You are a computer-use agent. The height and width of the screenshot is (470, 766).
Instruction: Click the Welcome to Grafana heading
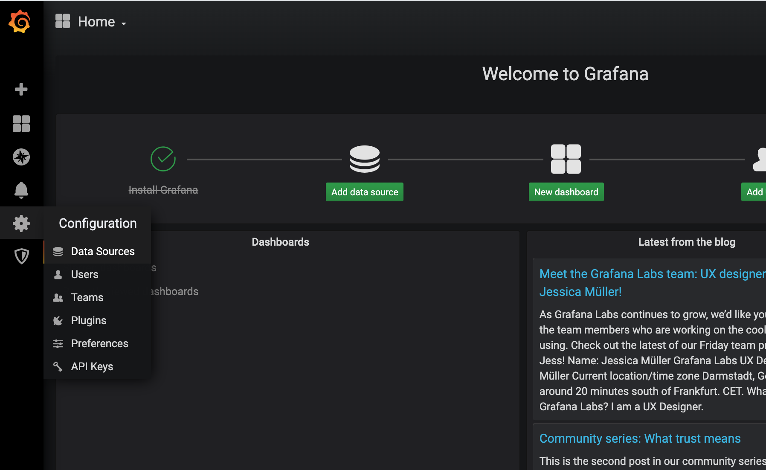565,74
